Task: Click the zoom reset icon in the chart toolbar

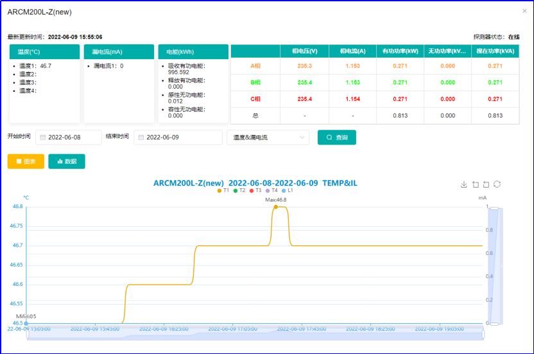Action: (486, 184)
